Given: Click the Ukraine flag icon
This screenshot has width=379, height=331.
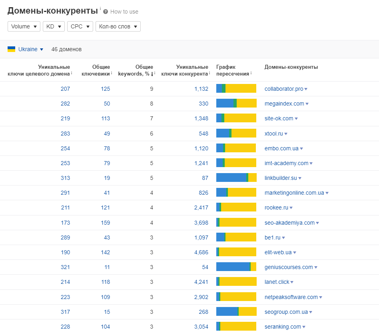Looking at the screenshot, I should [12, 49].
